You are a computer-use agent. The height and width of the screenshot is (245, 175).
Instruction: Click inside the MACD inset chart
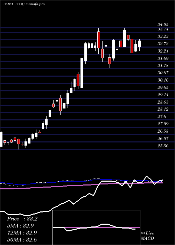(96, 227)
